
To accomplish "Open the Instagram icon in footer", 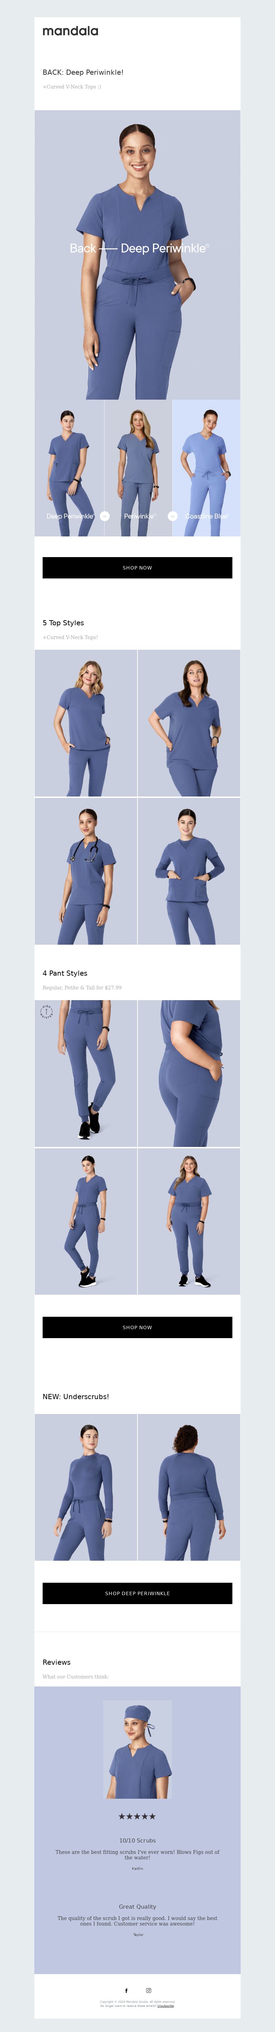I will [x=148, y=1990].
